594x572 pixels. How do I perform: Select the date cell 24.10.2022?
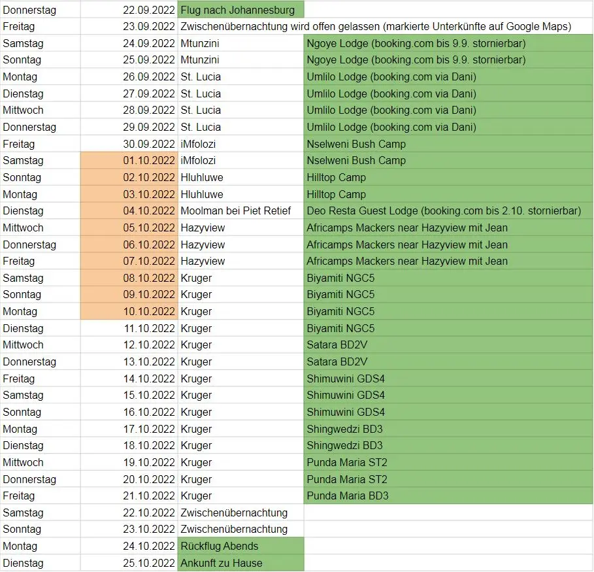[129, 546]
